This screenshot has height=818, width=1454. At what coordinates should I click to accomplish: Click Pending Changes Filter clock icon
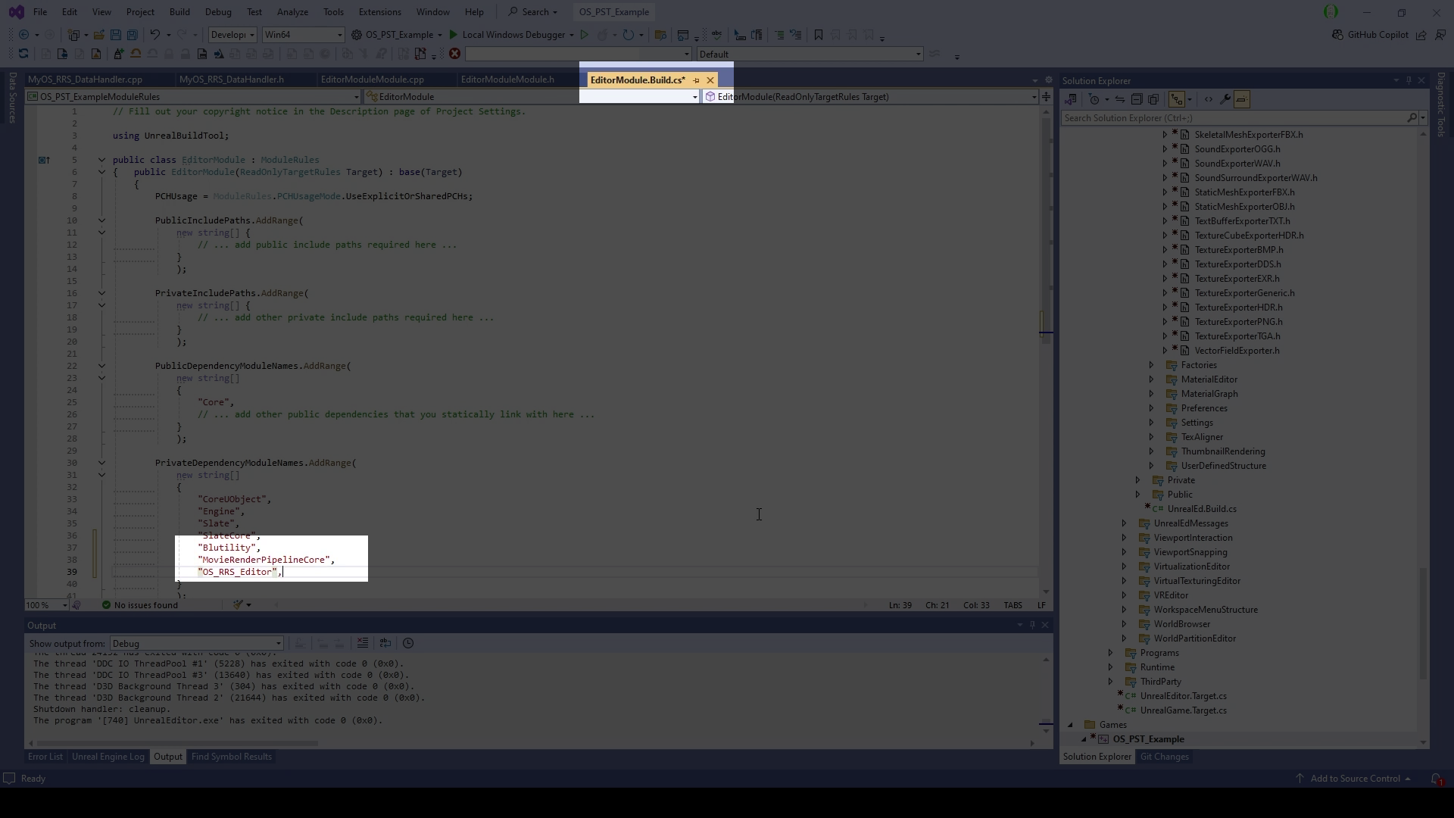(x=1094, y=99)
